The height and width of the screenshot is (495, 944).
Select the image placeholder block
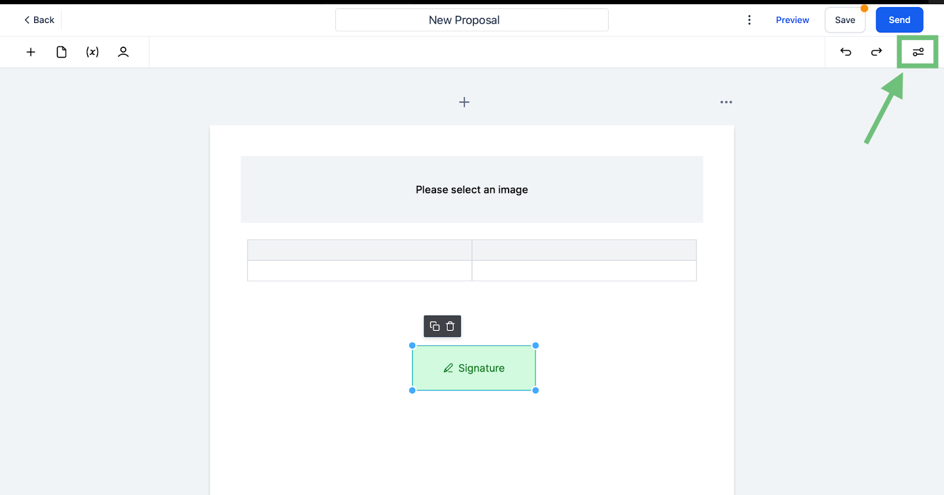472,189
